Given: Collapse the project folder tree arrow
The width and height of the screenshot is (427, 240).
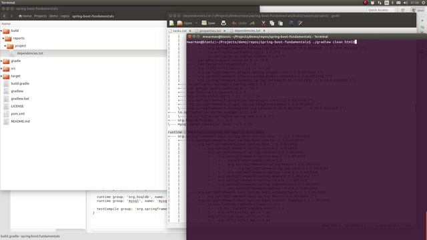Looking at the screenshot, I should click(5, 46).
